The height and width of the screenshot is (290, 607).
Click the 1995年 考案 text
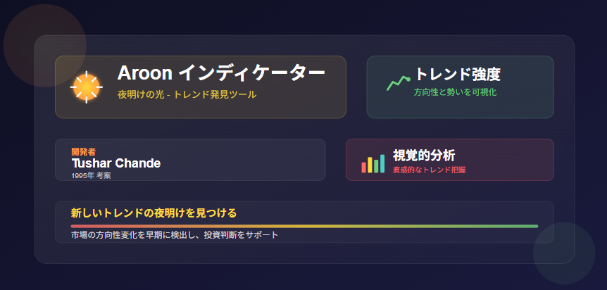pyautogui.click(x=91, y=176)
